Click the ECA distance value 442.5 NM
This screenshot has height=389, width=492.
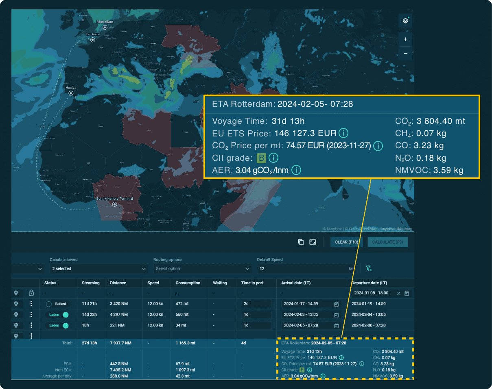(118, 364)
